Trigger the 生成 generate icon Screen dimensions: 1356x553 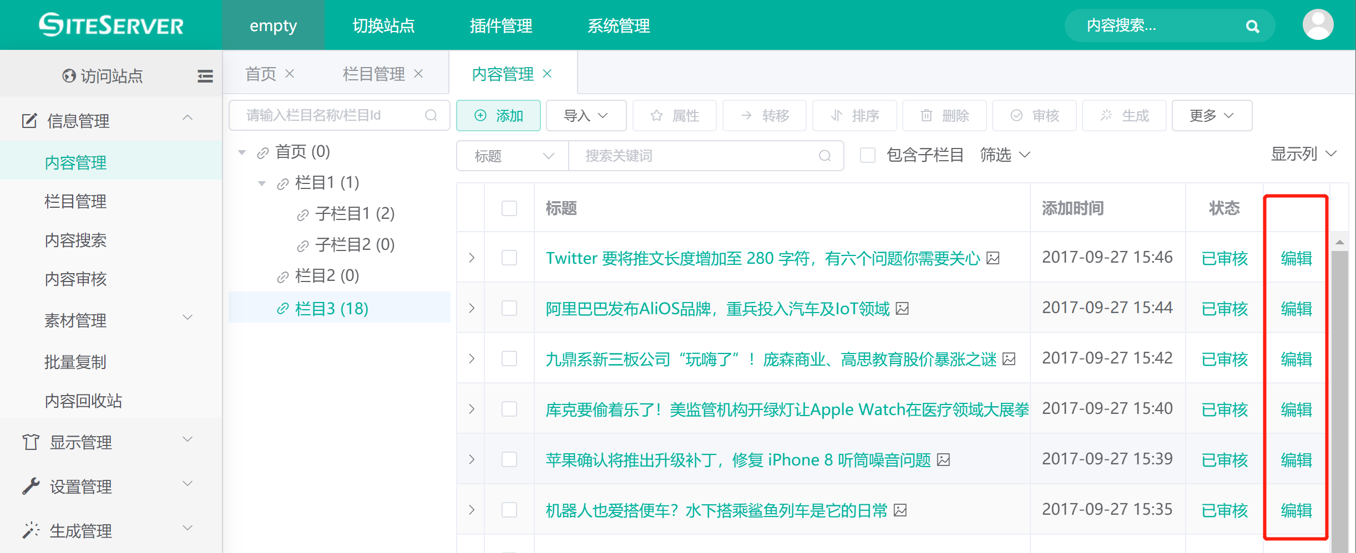point(1106,116)
